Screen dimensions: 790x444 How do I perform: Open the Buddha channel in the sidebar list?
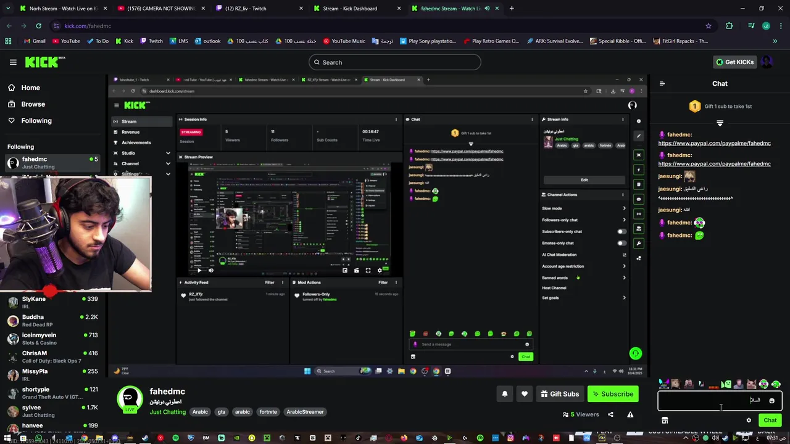53,321
